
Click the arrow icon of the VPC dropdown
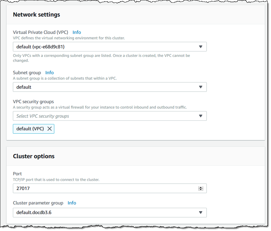pyautogui.click(x=201, y=47)
